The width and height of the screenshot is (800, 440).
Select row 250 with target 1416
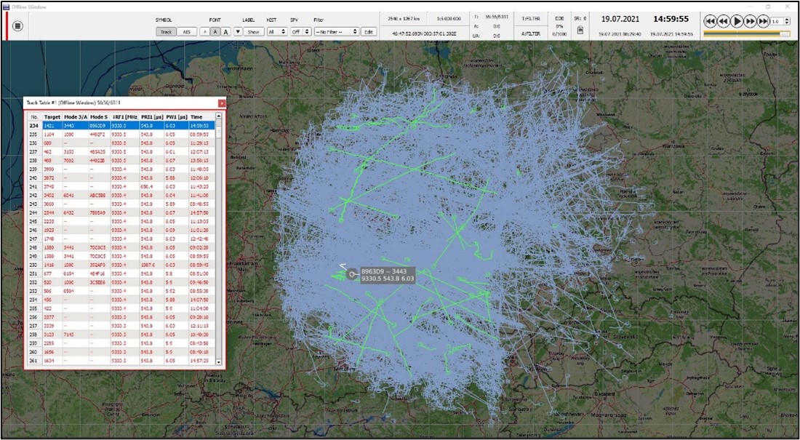coord(121,265)
